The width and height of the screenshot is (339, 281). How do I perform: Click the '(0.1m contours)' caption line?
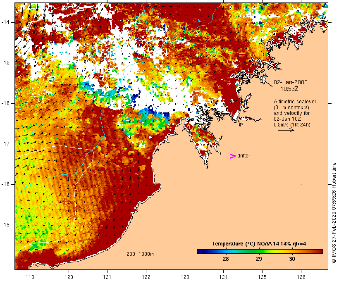291,107
